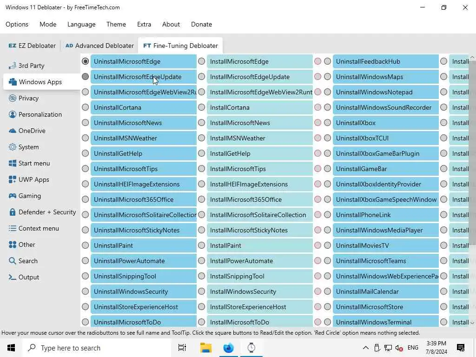Viewport: 476px width, 357px height.
Task: Click the UninstallWindowsNotepad option button
Action: point(386,92)
